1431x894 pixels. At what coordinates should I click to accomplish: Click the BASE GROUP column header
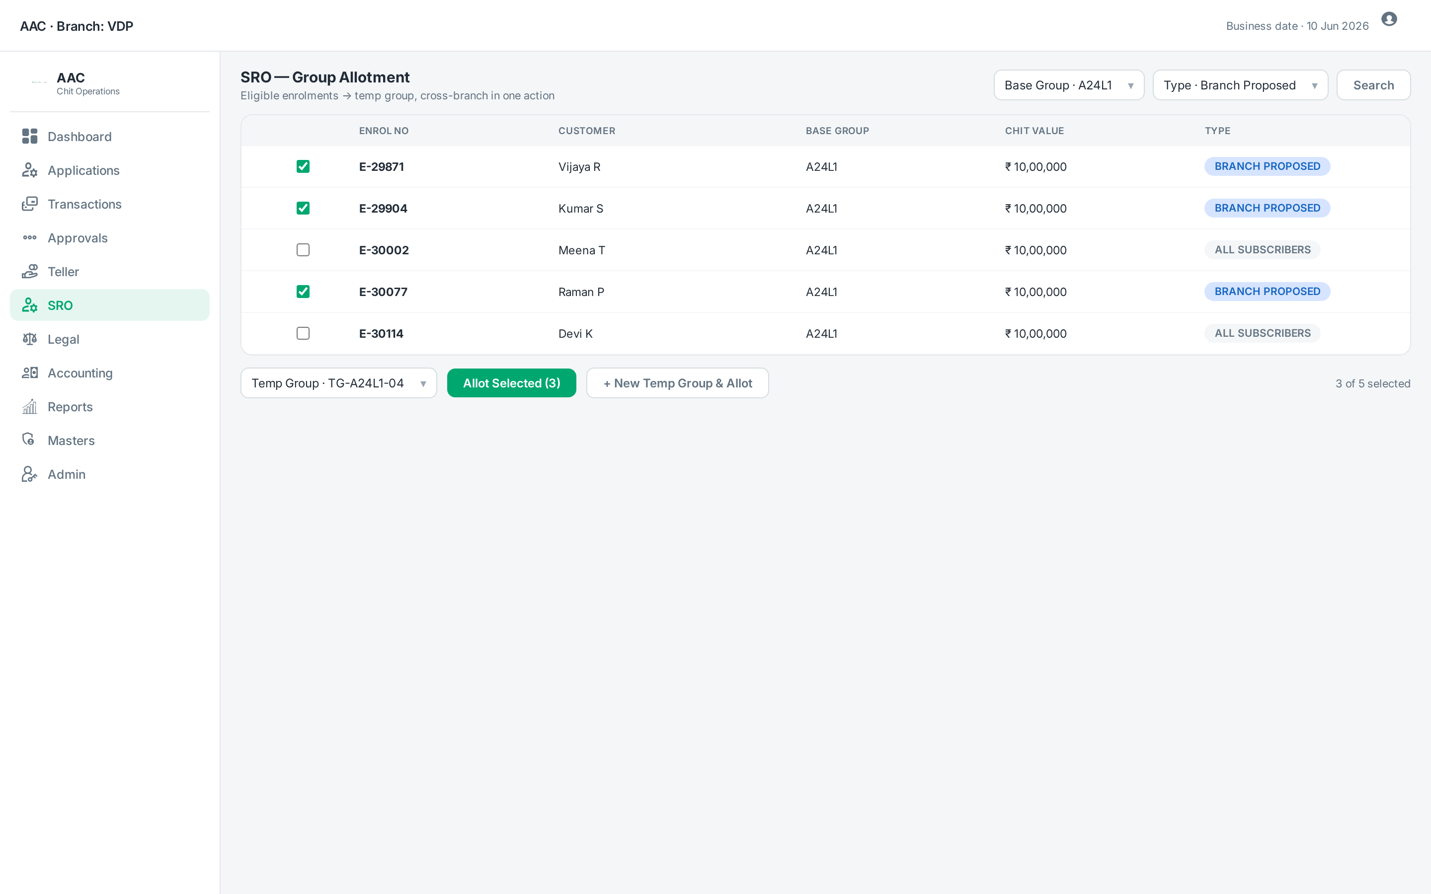pyautogui.click(x=837, y=131)
